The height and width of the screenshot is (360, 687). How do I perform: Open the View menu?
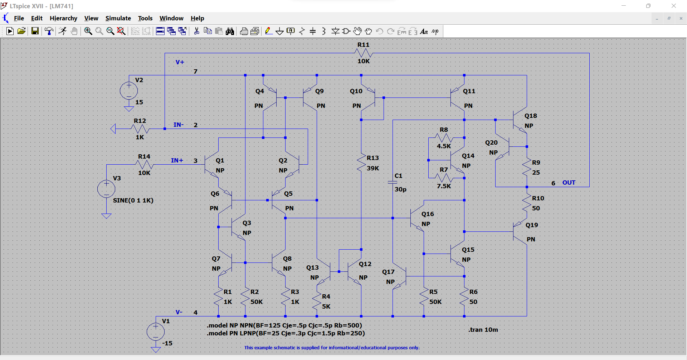pyautogui.click(x=91, y=18)
